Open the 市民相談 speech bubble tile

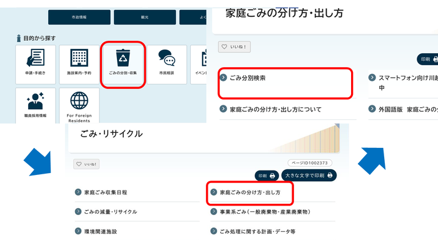167,65
